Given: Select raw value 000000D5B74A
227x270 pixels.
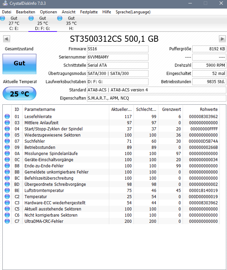Looking at the screenshot, I should pos(203,141).
